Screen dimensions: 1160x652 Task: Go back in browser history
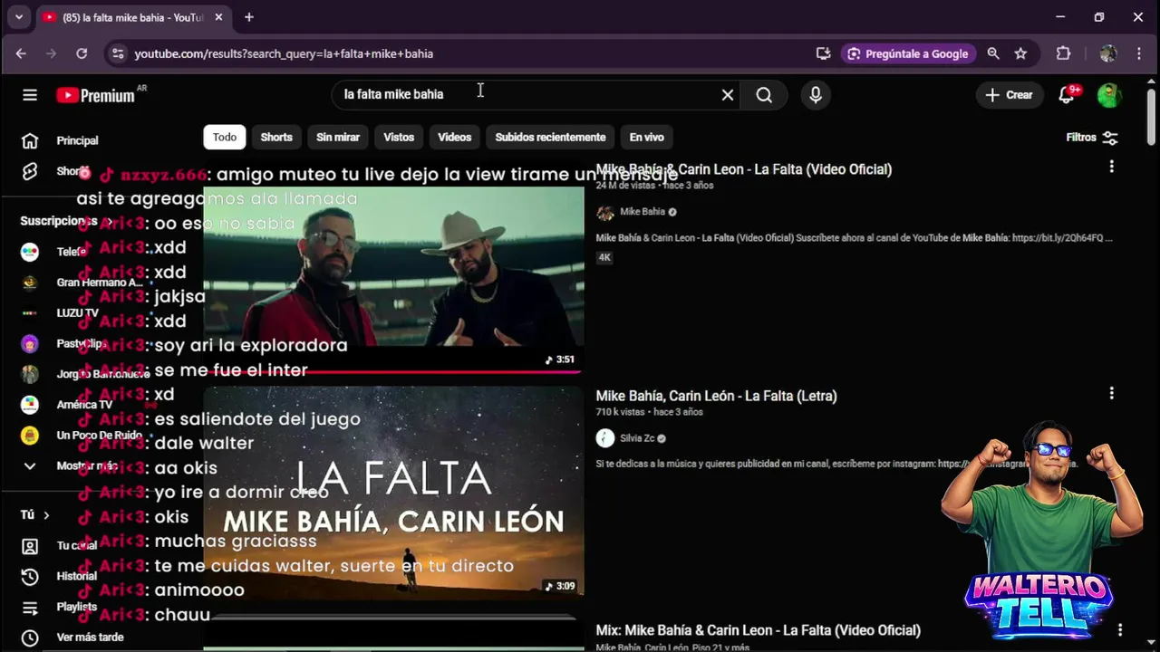(x=21, y=54)
